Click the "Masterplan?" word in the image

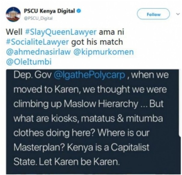point(39,147)
